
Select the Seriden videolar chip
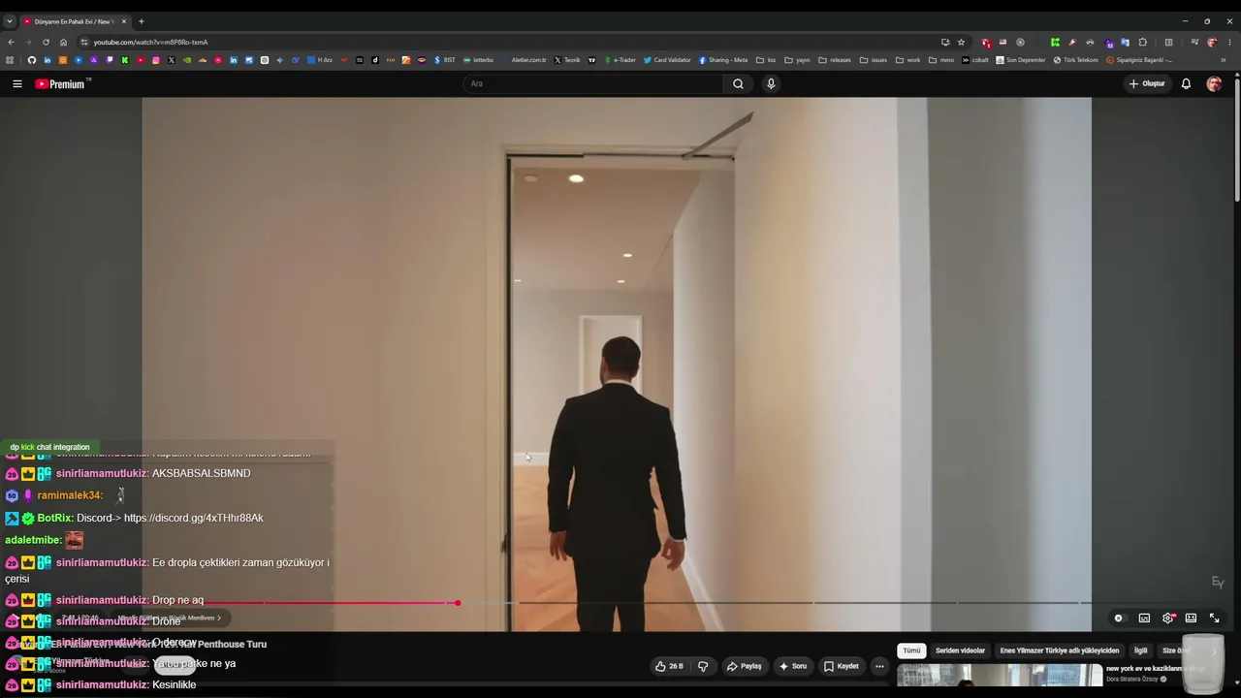(960, 650)
